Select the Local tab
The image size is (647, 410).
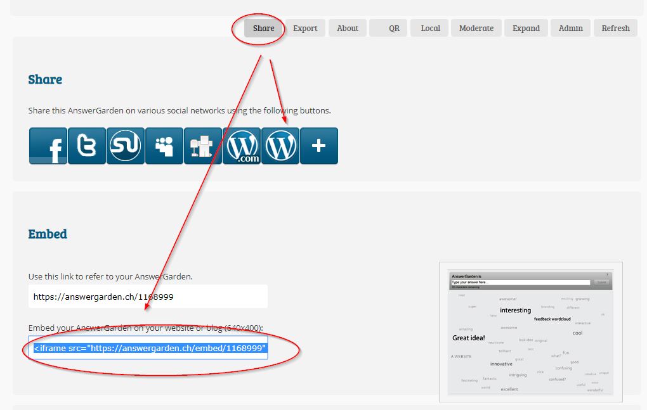[429, 28]
